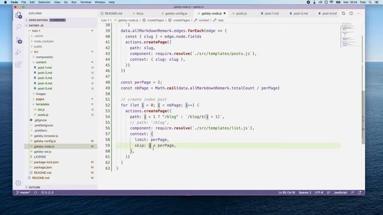Open the Source Control view icon

(x=19, y=40)
